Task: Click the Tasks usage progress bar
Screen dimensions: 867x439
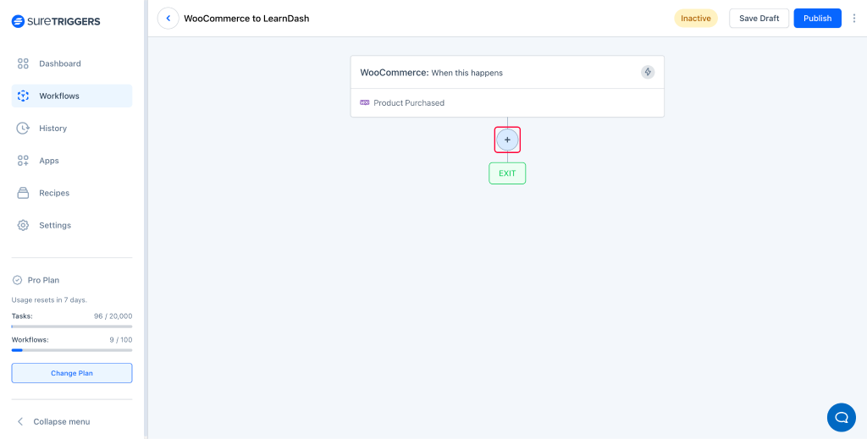Action: coord(72,327)
